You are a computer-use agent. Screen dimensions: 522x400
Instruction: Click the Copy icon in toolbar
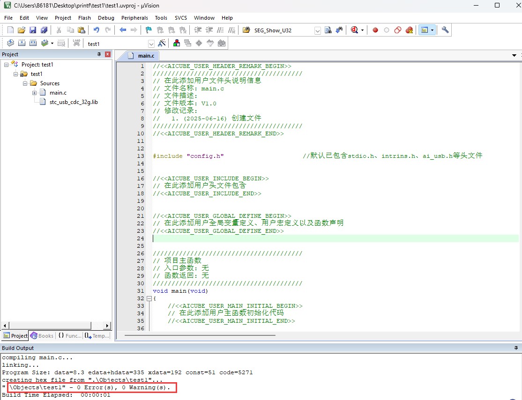coord(70,30)
